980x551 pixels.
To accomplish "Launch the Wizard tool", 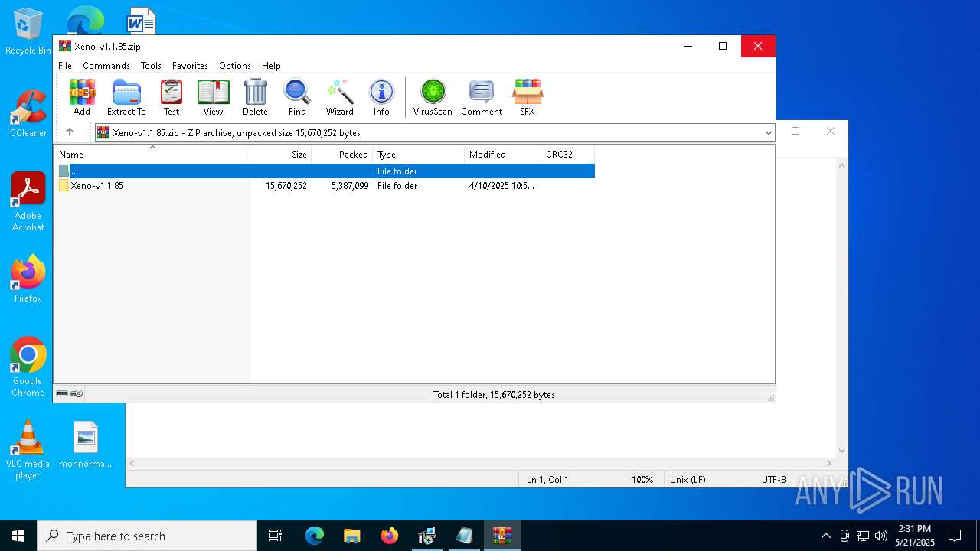I will click(339, 97).
